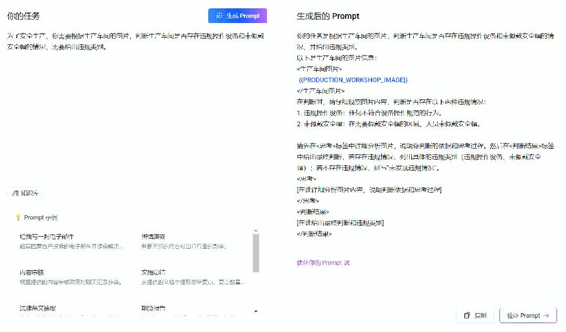Image resolution: width=566 pixels, height=332 pixels.
Task: Choose the 文档总结 example prompt
Action: coord(193,277)
